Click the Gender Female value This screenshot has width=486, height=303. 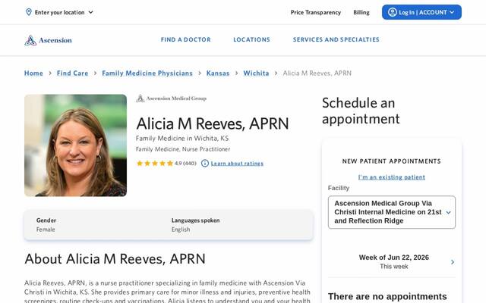46,230
